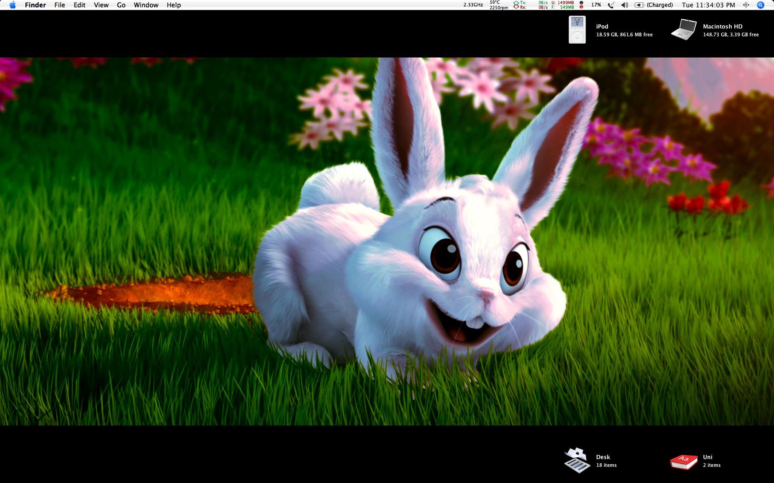Select the Macintosh HD laptop icon
Image resolution: width=774 pixels, height=483 pixels.
click(684, 30)
